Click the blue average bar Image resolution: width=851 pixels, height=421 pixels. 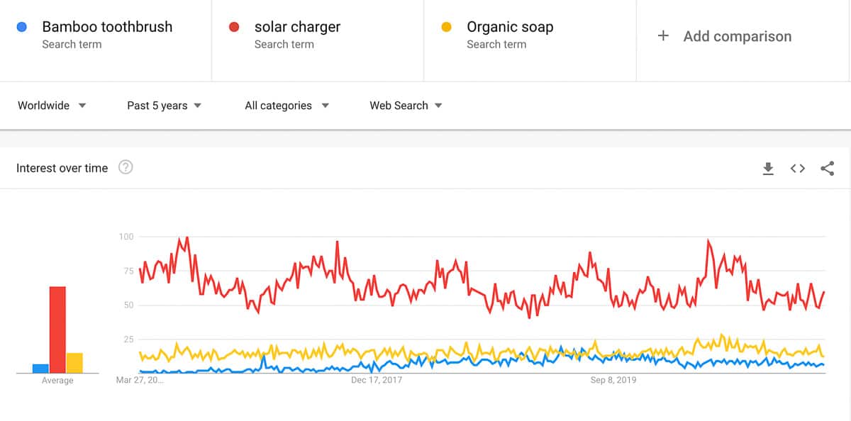(x=40, y=369)
